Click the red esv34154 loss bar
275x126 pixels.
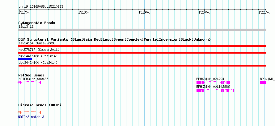tap(142, 46)
